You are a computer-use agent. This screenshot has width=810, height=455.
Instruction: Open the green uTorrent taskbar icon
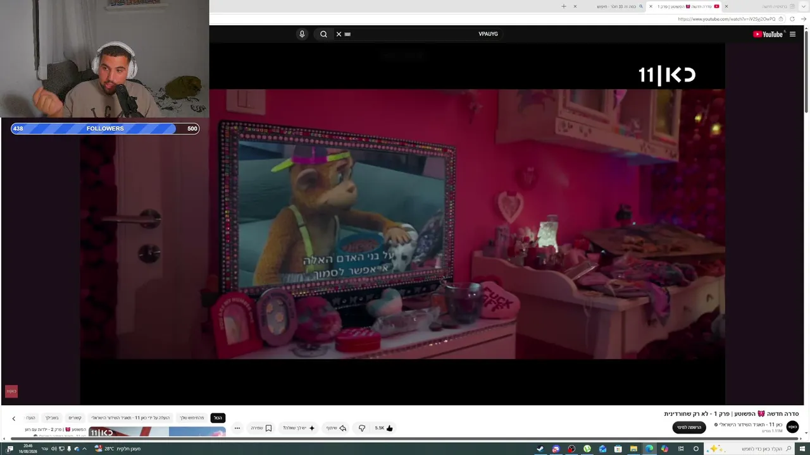587,449
